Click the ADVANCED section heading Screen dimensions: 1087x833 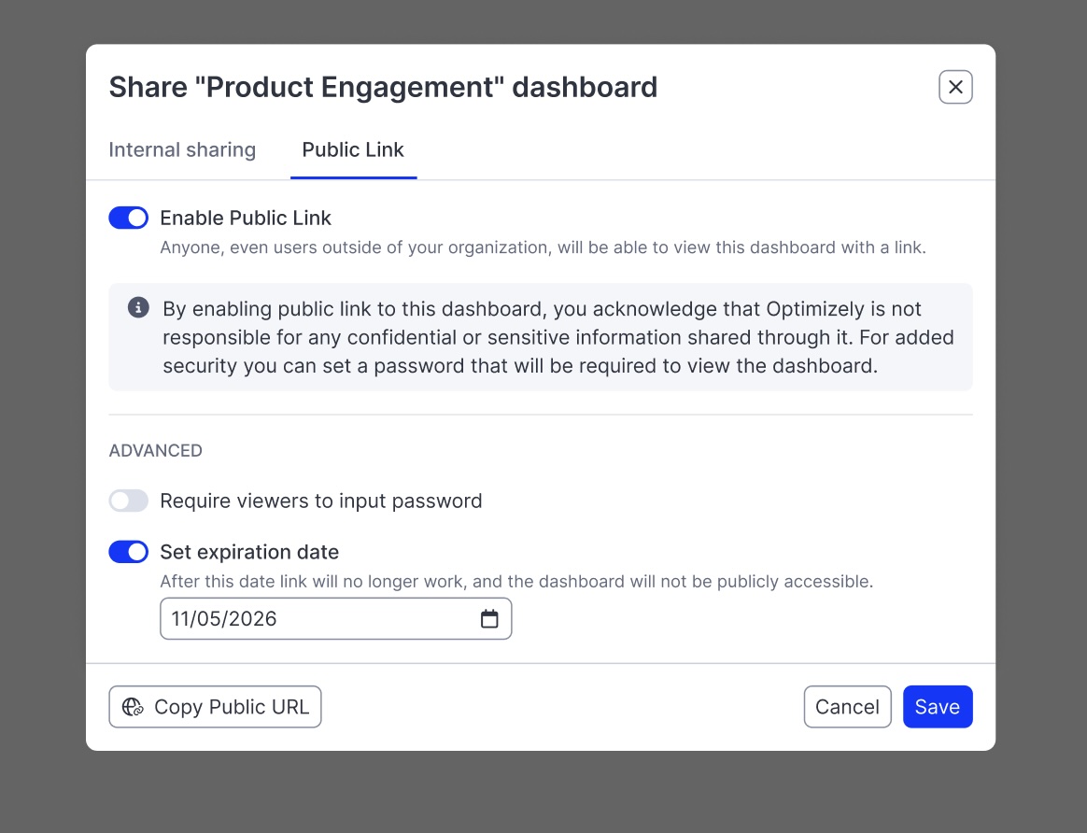pos(156,451)
